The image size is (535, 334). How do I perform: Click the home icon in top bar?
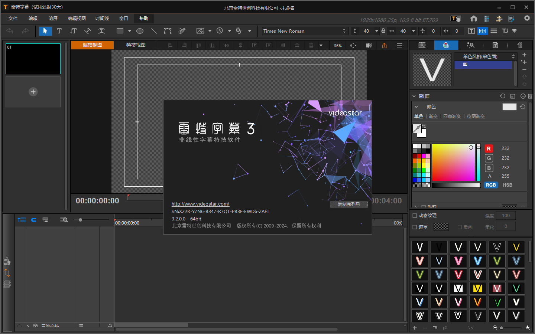tap(473, 19)
